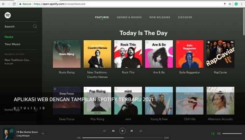
Task: Click RapCaviar title below cover
Action: pyautogui.click(x=220, y=72)
